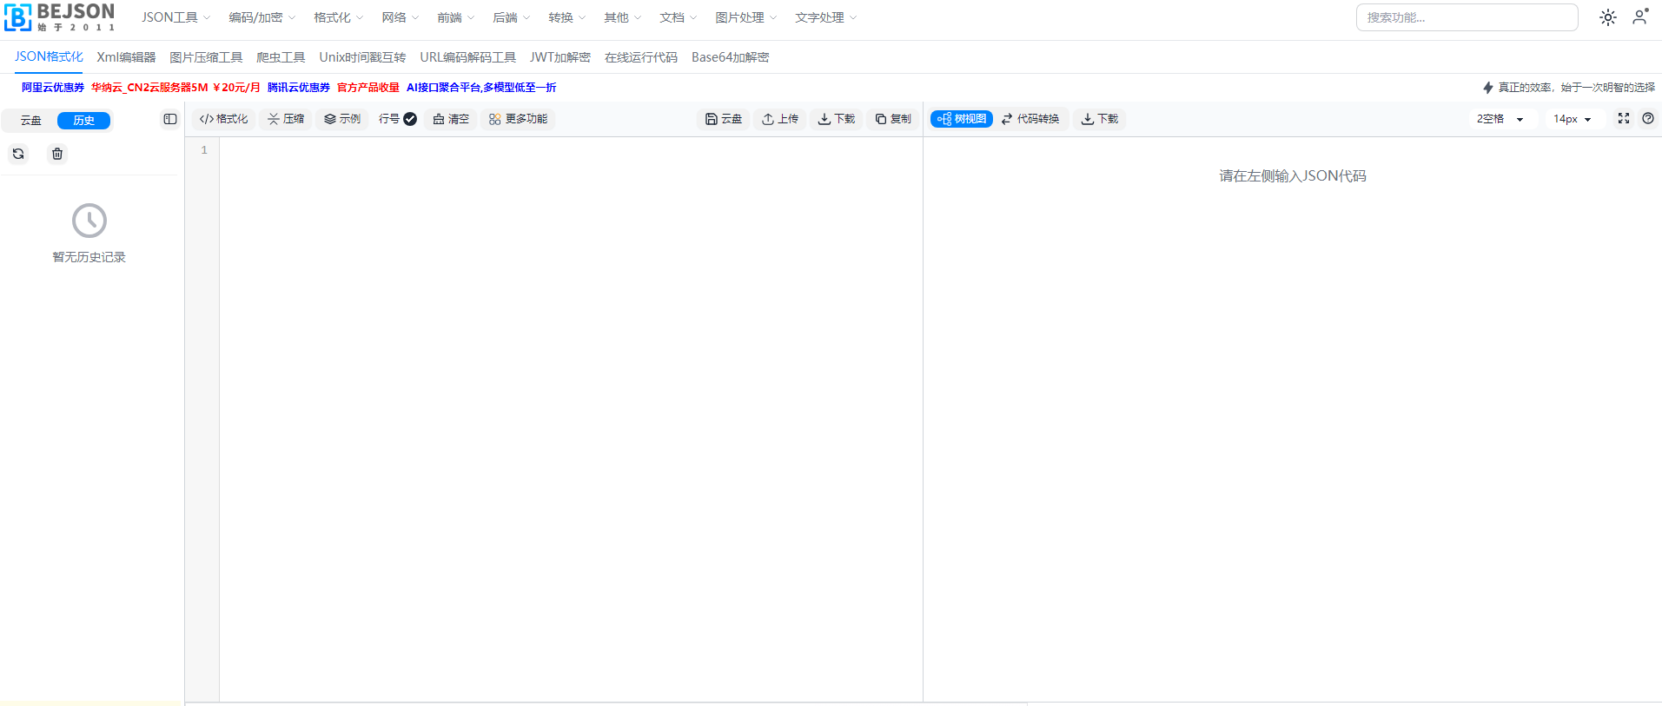Screen dimensions: 1662x706
Task: Toggle the 行号 line number checkbox
Action: coord(409,119)
